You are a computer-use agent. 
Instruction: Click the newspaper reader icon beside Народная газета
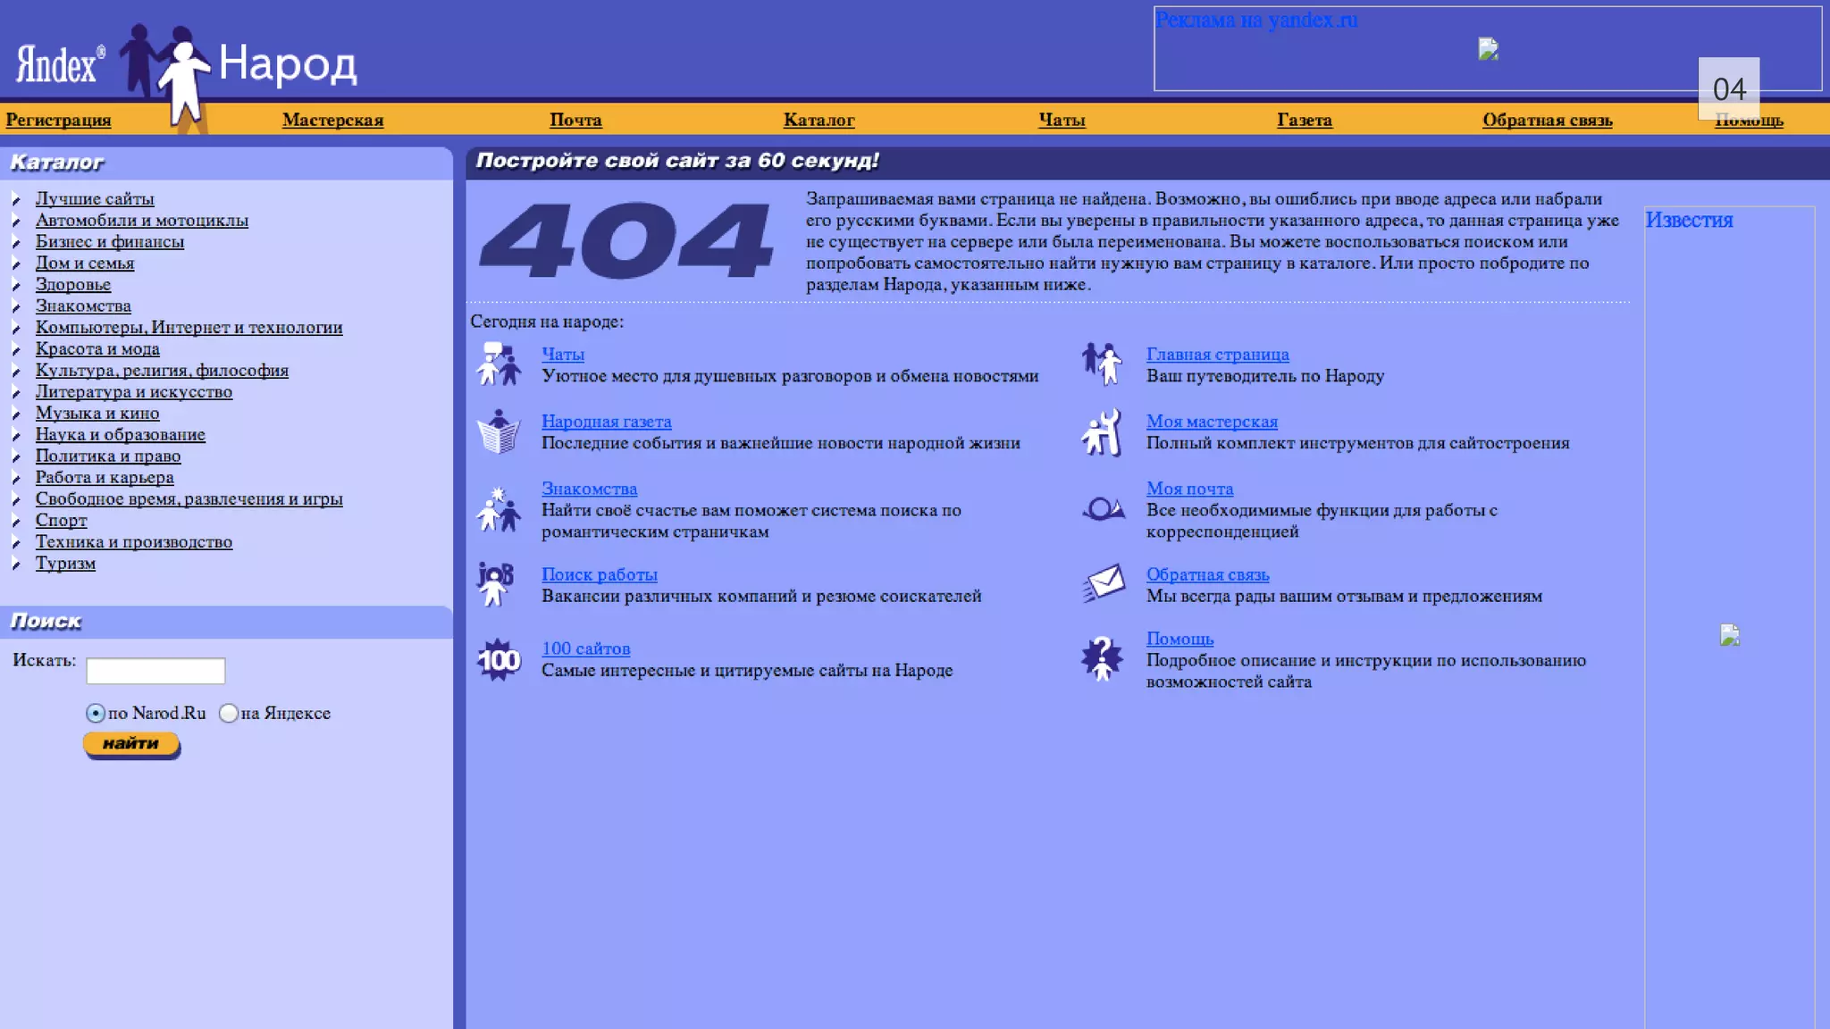(498, 432)
